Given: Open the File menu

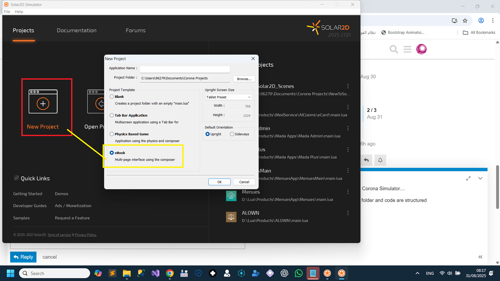Looking at the screenshot, I should [x=7, y=12].
